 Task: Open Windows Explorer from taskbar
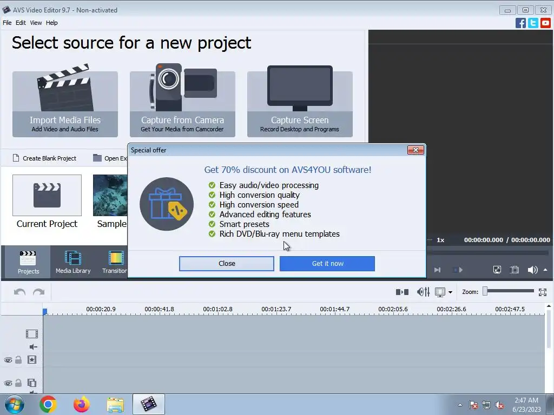click(116, 404)
